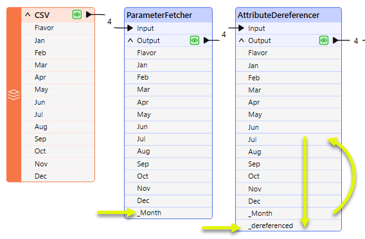Click the CSV output port arrow
Screen dimensions: 365x239
pos(89,14)
